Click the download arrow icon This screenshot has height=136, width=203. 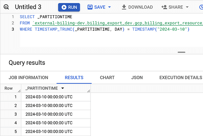point(124,7)
